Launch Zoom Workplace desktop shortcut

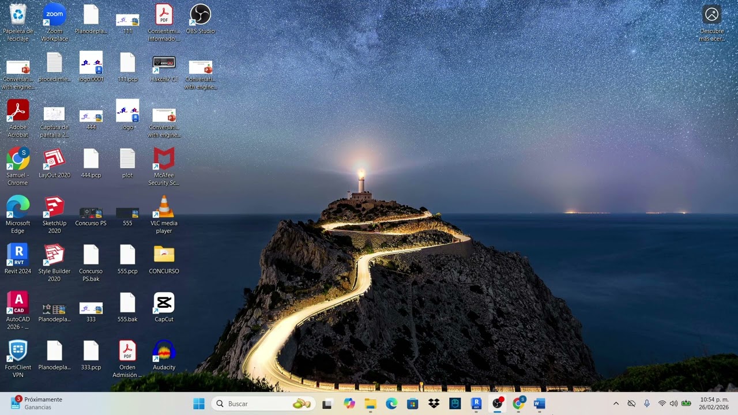54,22
